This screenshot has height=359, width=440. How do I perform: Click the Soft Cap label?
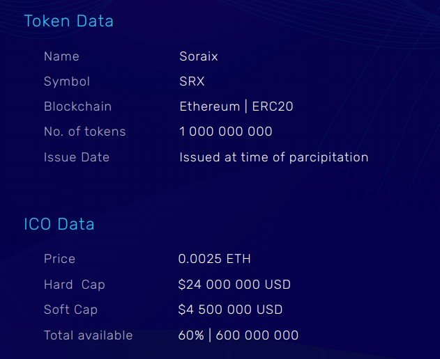[x=70, y=310]
